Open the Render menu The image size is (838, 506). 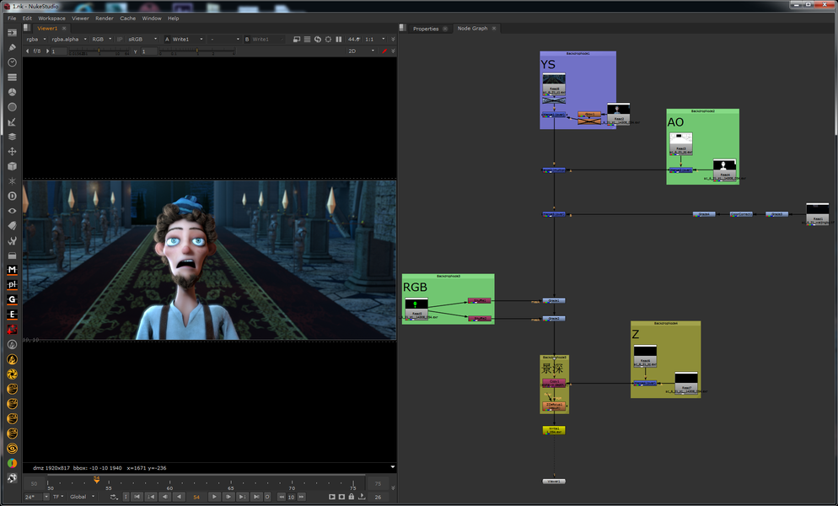(105, 19)
